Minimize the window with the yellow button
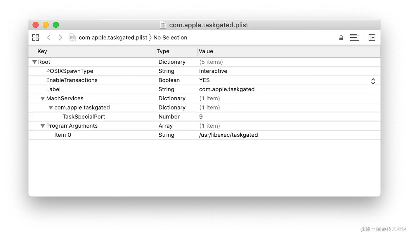Image resolution: width=409 pixels, height=234 pixels. point(46,25)
